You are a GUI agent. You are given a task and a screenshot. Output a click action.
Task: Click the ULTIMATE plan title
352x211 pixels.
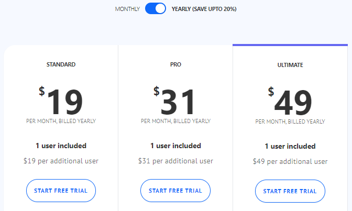[290, 65]
